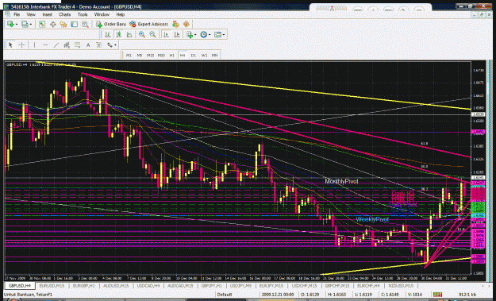
Task: Zoom out of the chart
Action: (152, 34)
